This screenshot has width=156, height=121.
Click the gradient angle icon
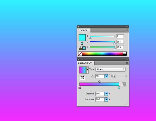(92, 76)
